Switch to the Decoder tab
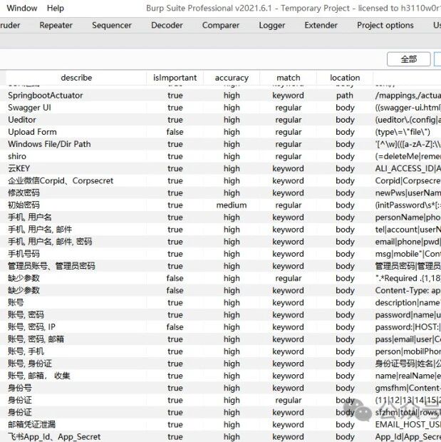 [167, 25]
